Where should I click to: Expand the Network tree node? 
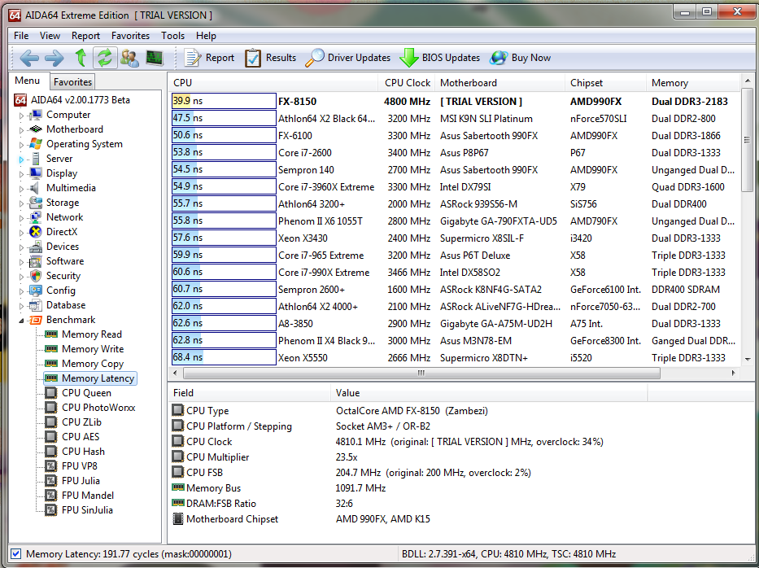click(21, 218)
